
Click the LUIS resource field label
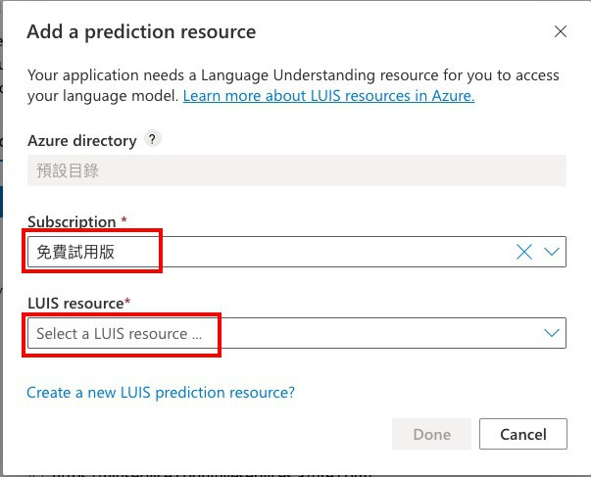(x=75, y=304)
